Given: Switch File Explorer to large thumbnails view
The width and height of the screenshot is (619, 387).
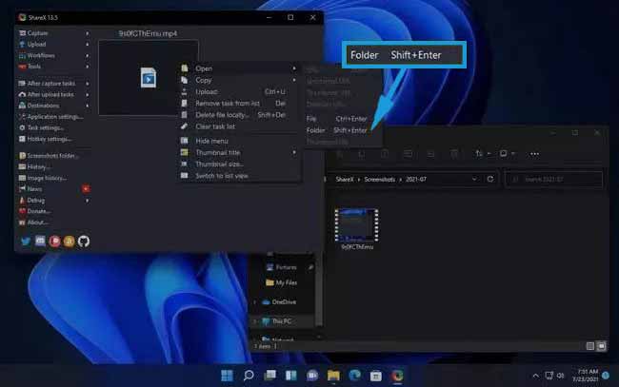Looking at the screenshot, I should click(x=602, y=345).
